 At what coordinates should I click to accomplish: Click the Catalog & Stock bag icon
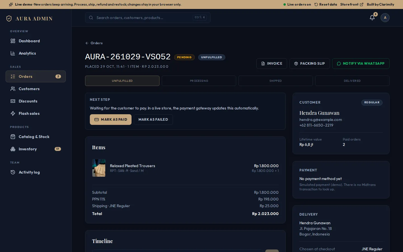[13, 137]
